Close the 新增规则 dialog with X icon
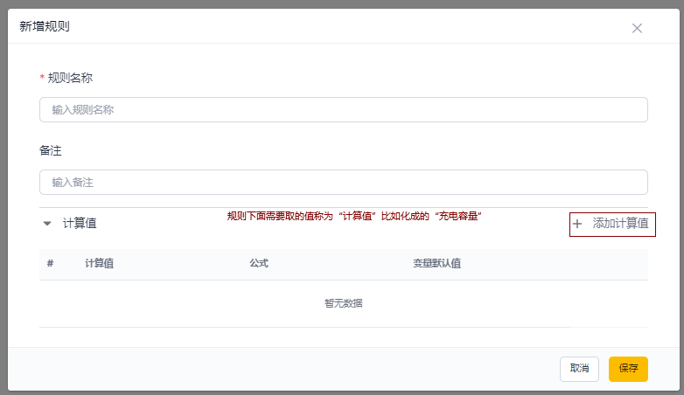This screenshot has height=395, width=684. [x=637, y=28]
